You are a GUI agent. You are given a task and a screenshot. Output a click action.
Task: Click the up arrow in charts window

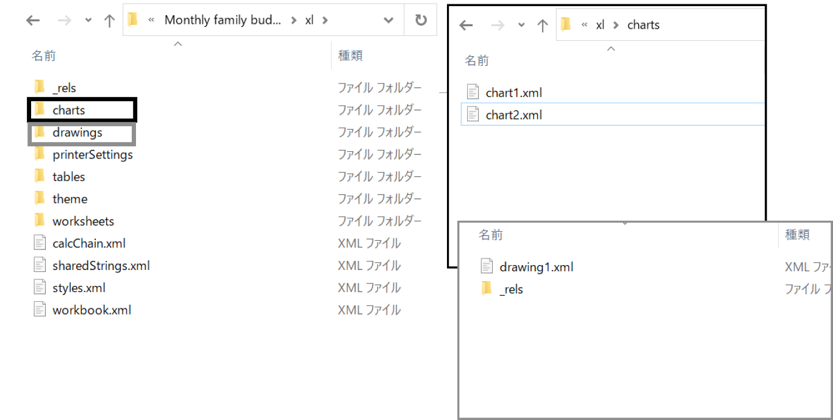tap(543, 25)
